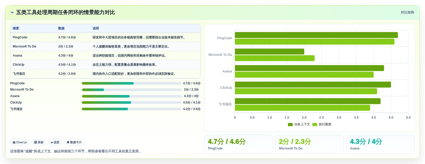
Task: Select the 数据卡片 tag chip
Action: pos(74,142)
